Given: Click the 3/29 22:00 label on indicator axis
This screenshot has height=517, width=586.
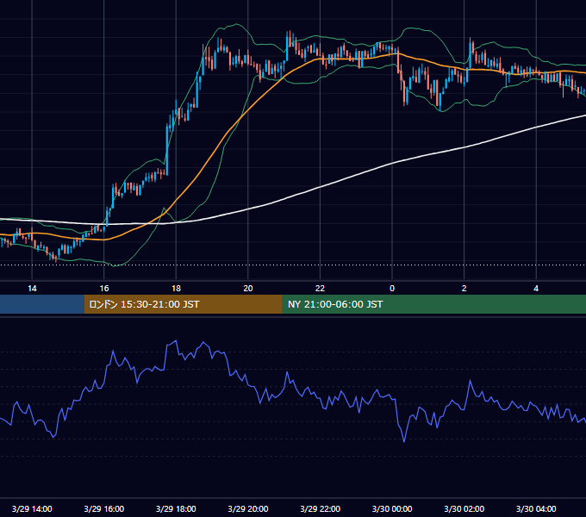Looking at the screenshot, I should click(x=321, y=508).
